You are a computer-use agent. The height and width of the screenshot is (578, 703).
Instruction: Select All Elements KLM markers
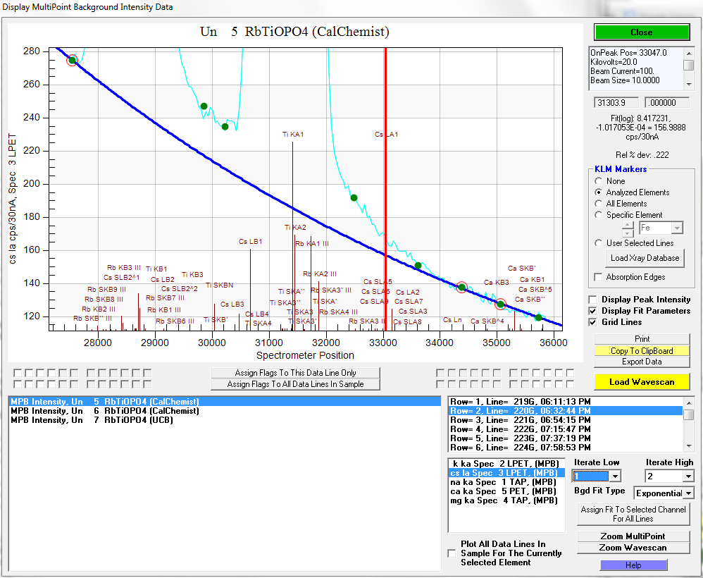coord(599,204)
